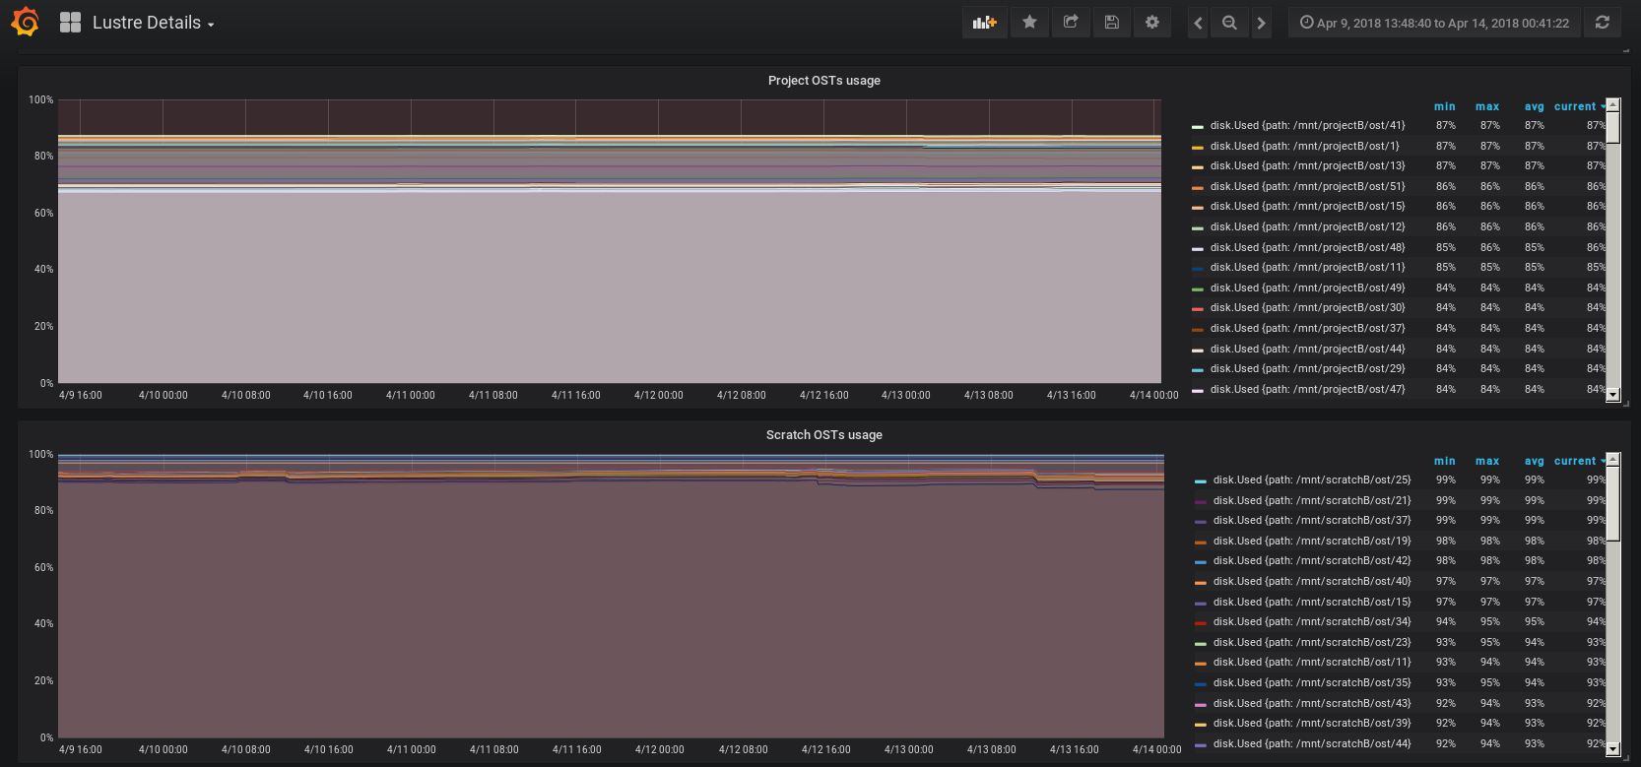This screenshot has width=1641, height=767.
Task: Shift time range forward
Action: pos(1261,23)
